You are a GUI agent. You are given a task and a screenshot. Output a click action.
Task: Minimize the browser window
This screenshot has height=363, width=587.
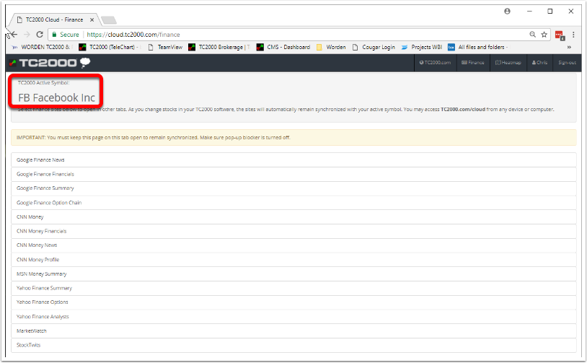click(529, 12)
